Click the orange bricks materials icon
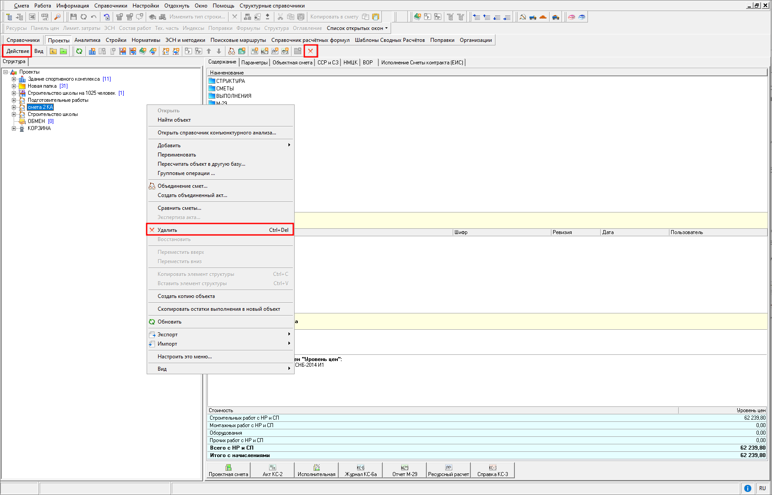 pos(543,17)
